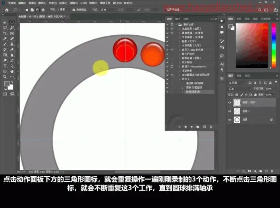The width and height of the screenshot is (280, 208).
Task: Collapse the Default Actions folder
Action: (x=176, y=25)
